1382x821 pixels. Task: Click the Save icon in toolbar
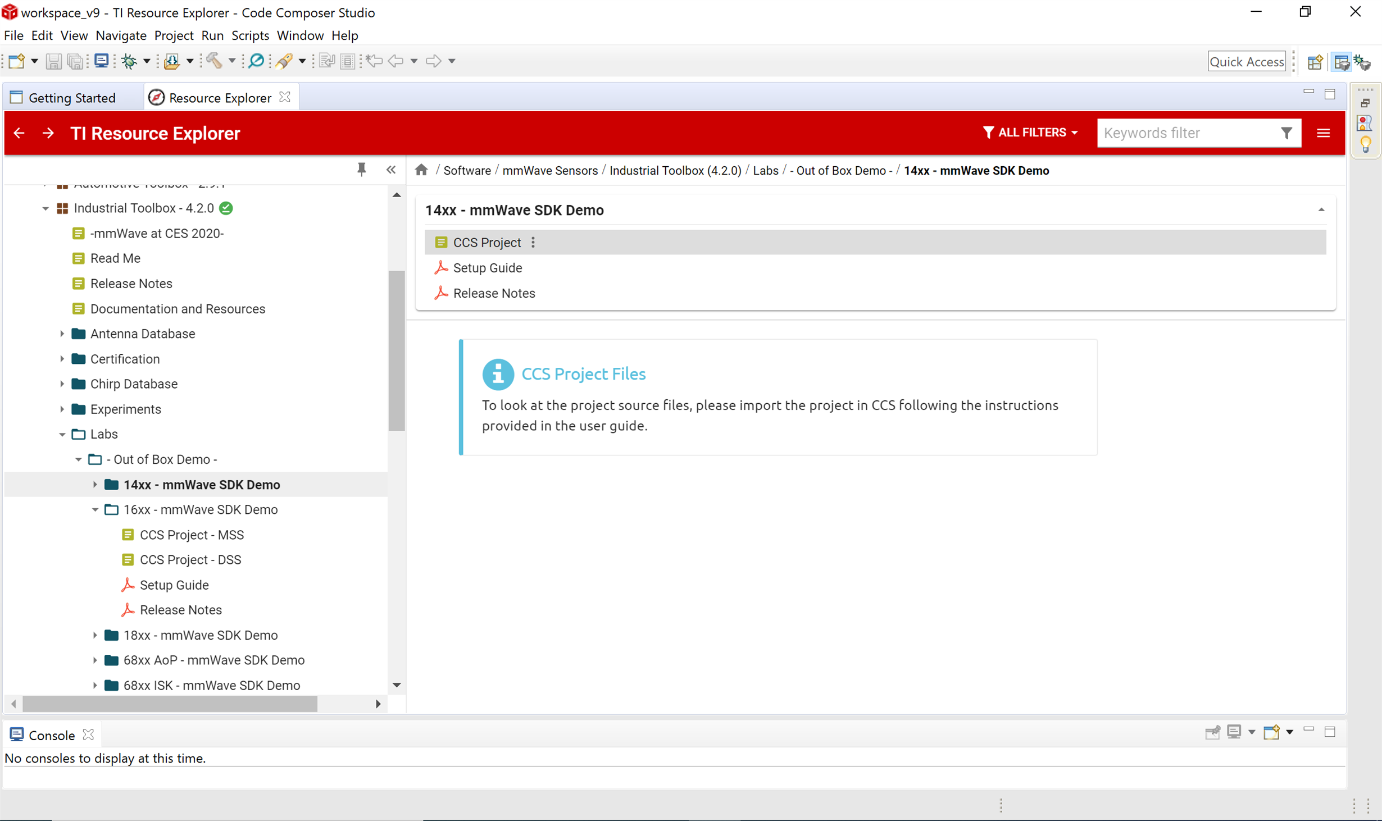pyautogui.click(x=53, y=61)
